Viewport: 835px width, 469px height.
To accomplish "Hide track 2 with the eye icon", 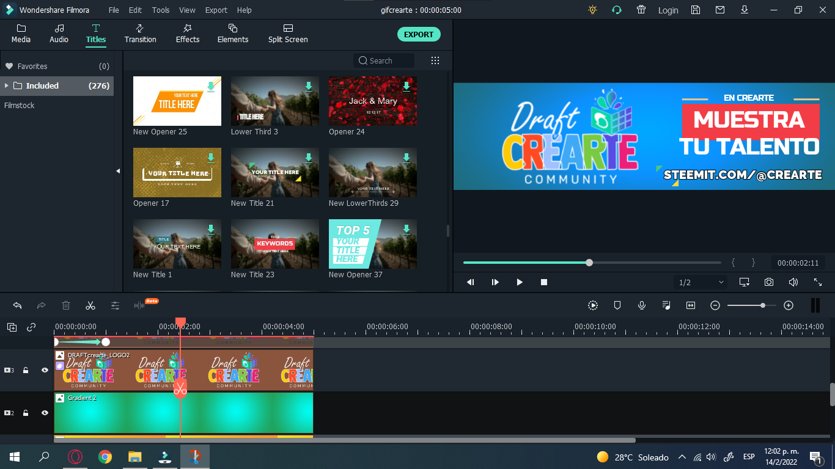I will tap(45, 413).
